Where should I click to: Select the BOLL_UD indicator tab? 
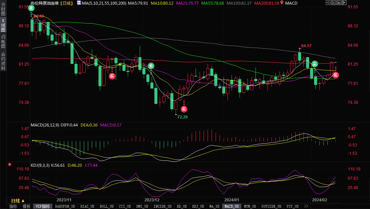point(106,206)
